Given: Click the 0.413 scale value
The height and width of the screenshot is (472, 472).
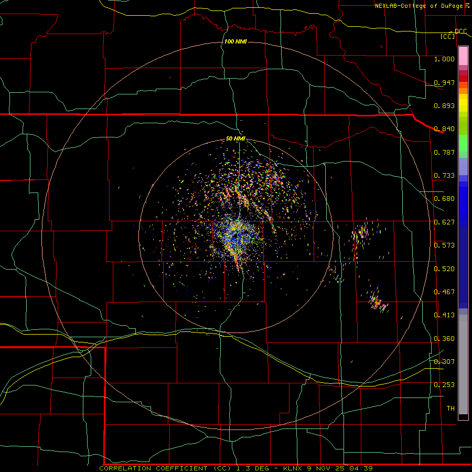Looking at the screenshot, I should click(x=444, y=315).
